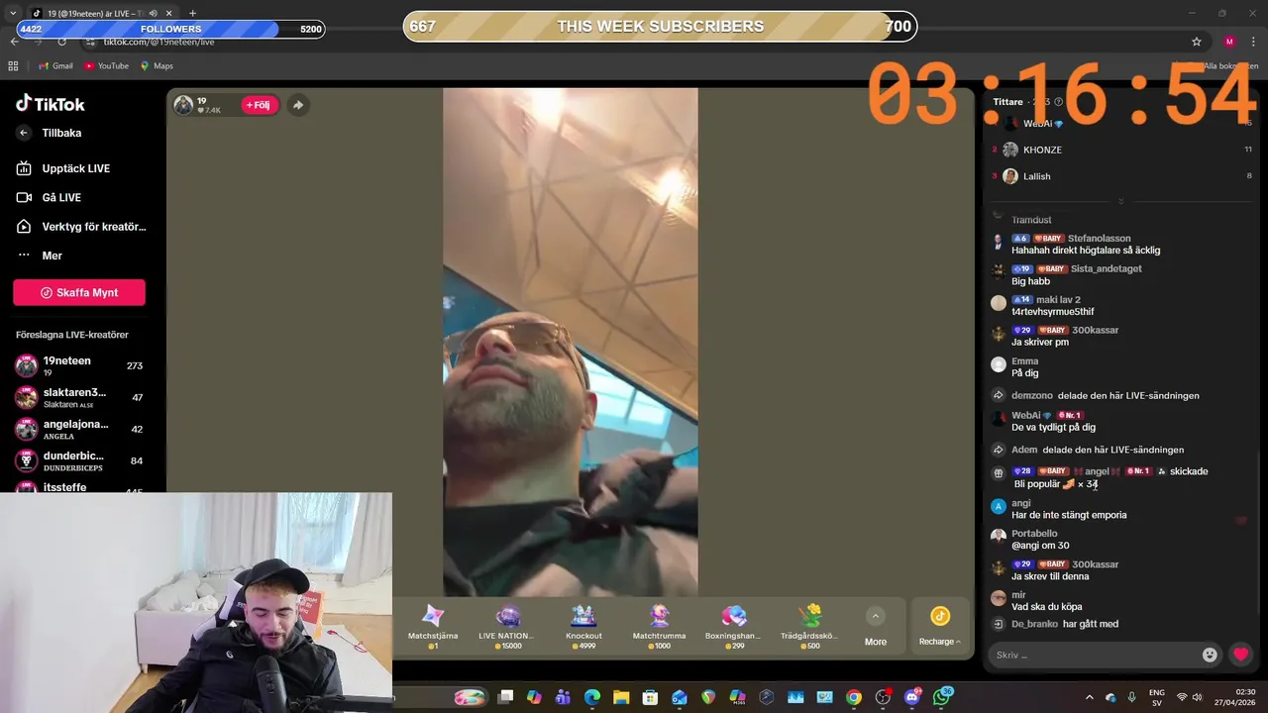Open Microsoft Store from the taskbar
The image size is (1268, 713).
point(650,697)
